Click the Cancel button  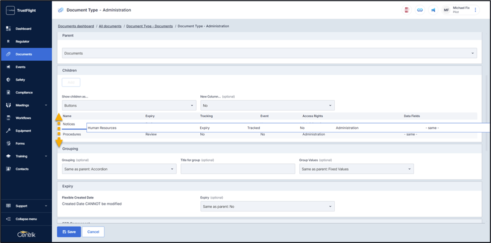[93, 231]
